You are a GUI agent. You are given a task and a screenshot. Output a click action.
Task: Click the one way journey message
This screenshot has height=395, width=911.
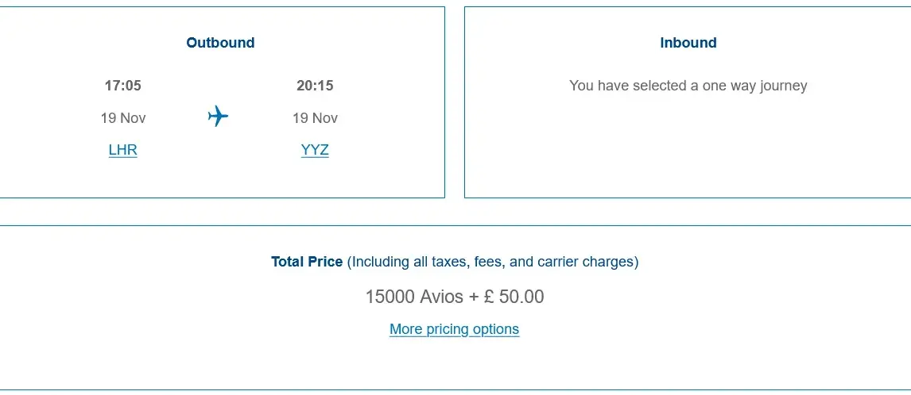point(688,86)
